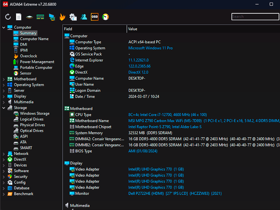Open the Preferences gear toolbar icon
Viewport: 280px width, 210px height.
[73, 17]
